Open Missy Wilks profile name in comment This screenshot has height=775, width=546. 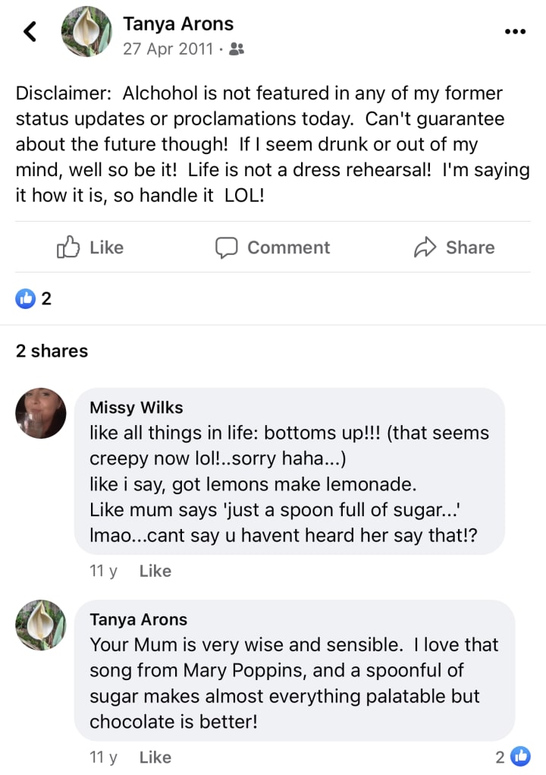[x=136, y=408]
